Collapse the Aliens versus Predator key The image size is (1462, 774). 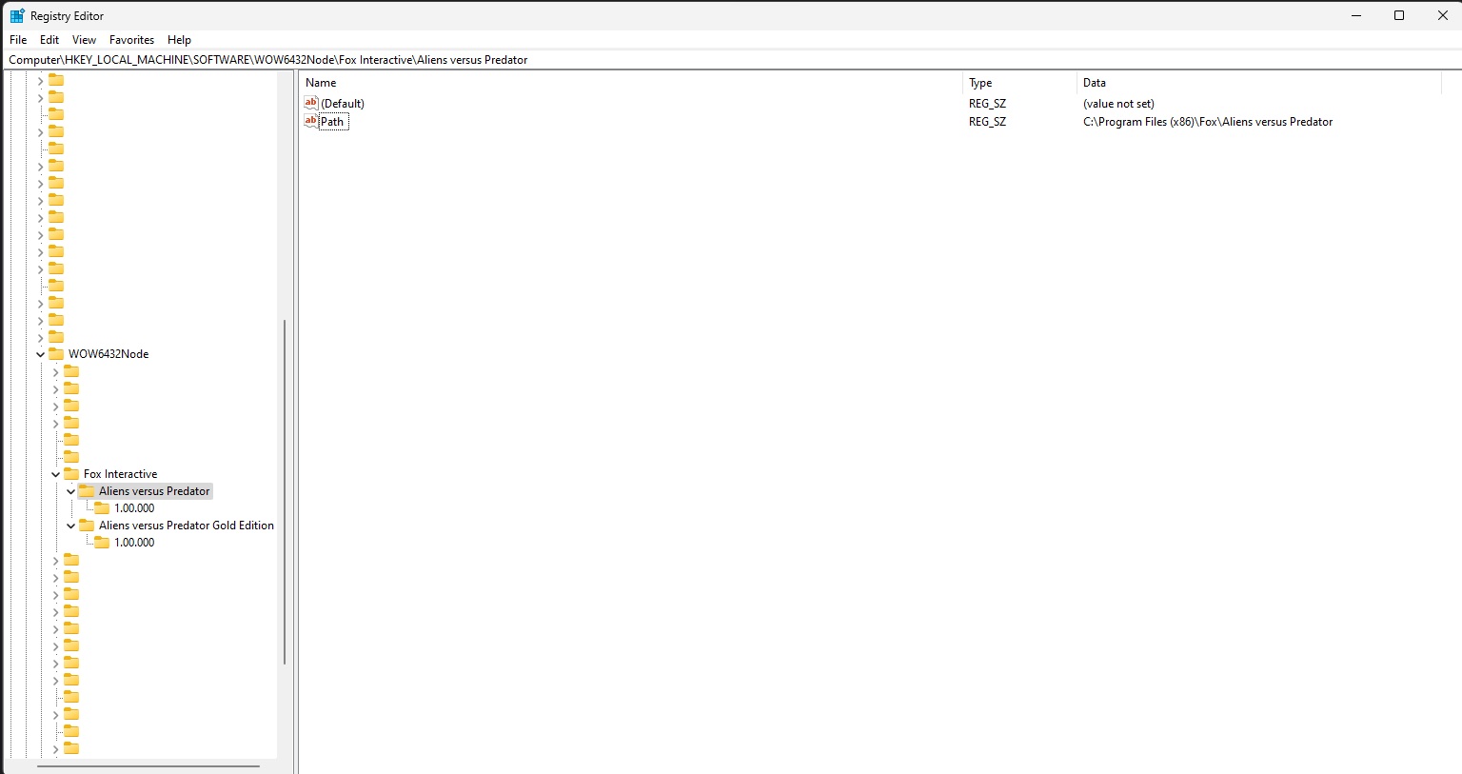(71, 491)
